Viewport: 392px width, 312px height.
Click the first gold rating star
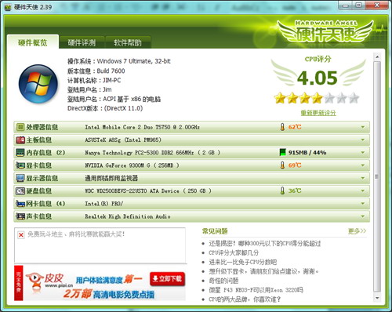tap(280, 98)
